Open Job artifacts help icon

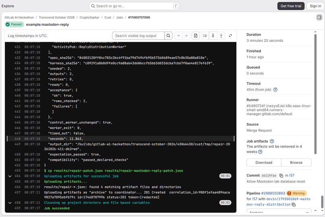coord(272,141)
